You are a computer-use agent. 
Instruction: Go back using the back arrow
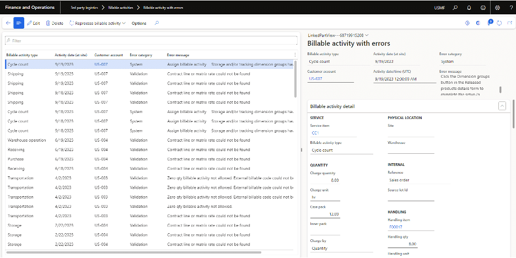tap(8, 23)
